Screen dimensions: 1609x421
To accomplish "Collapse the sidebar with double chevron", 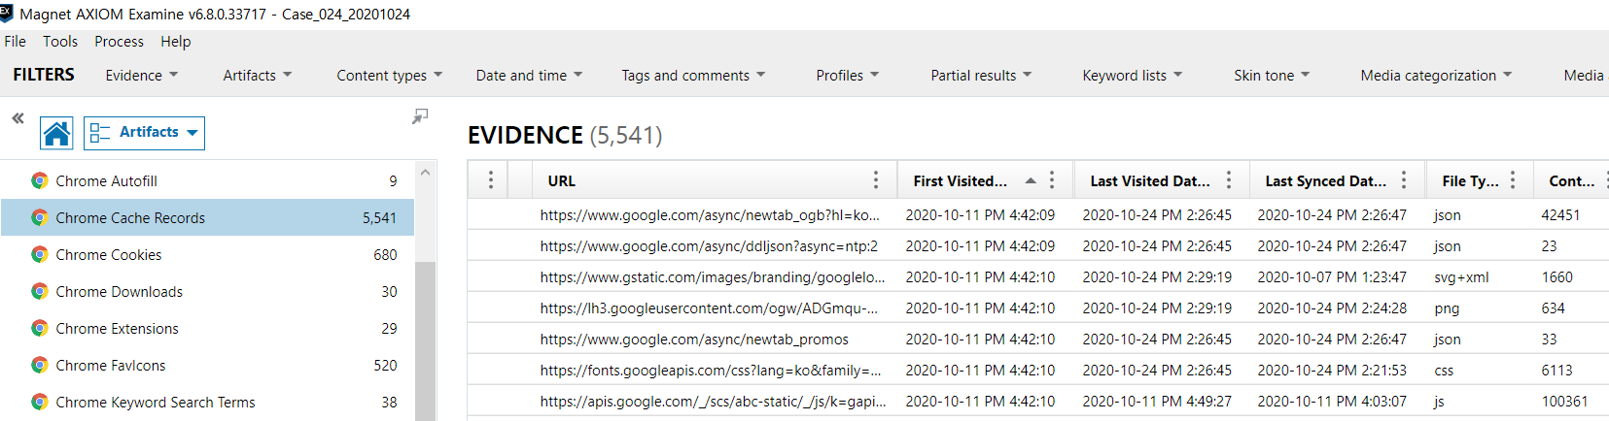I will 17,118.
